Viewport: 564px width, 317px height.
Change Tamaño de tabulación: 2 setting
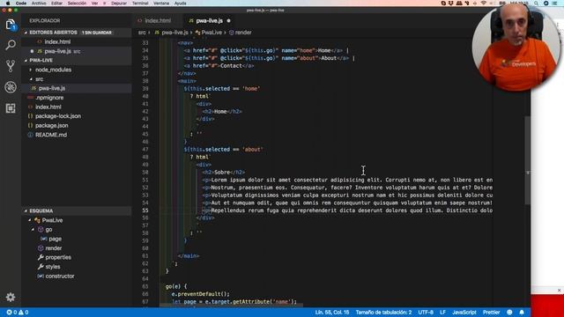383,313
